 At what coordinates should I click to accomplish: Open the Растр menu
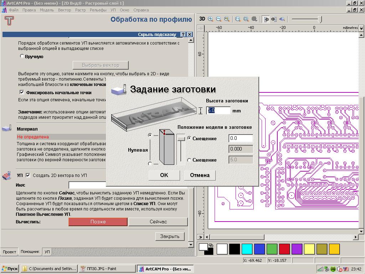(x=80, y=10)
